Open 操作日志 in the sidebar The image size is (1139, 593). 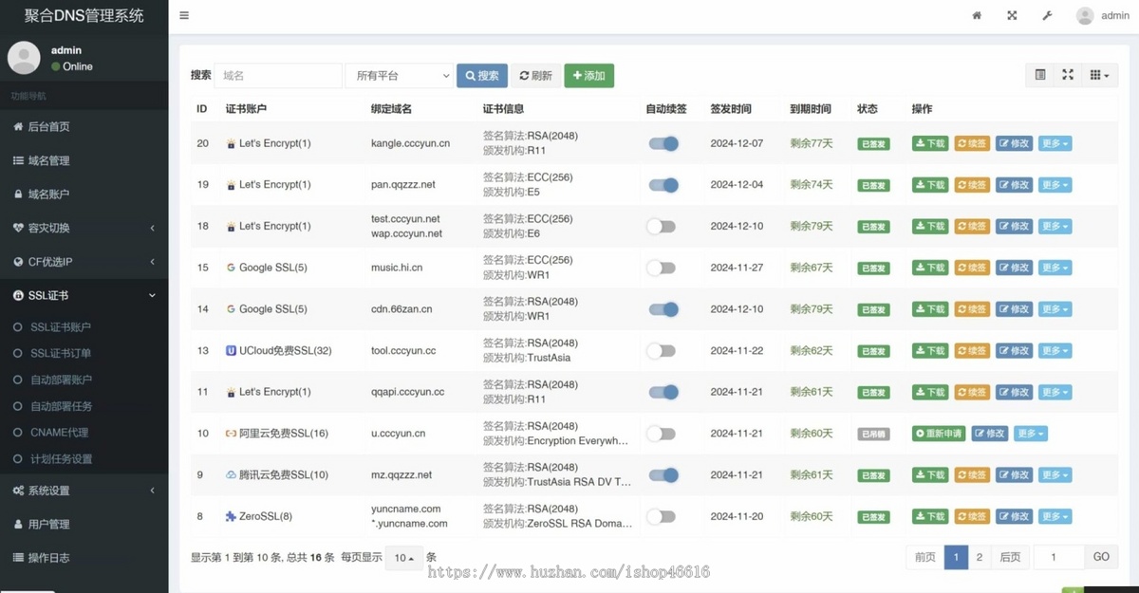[84, 557]
